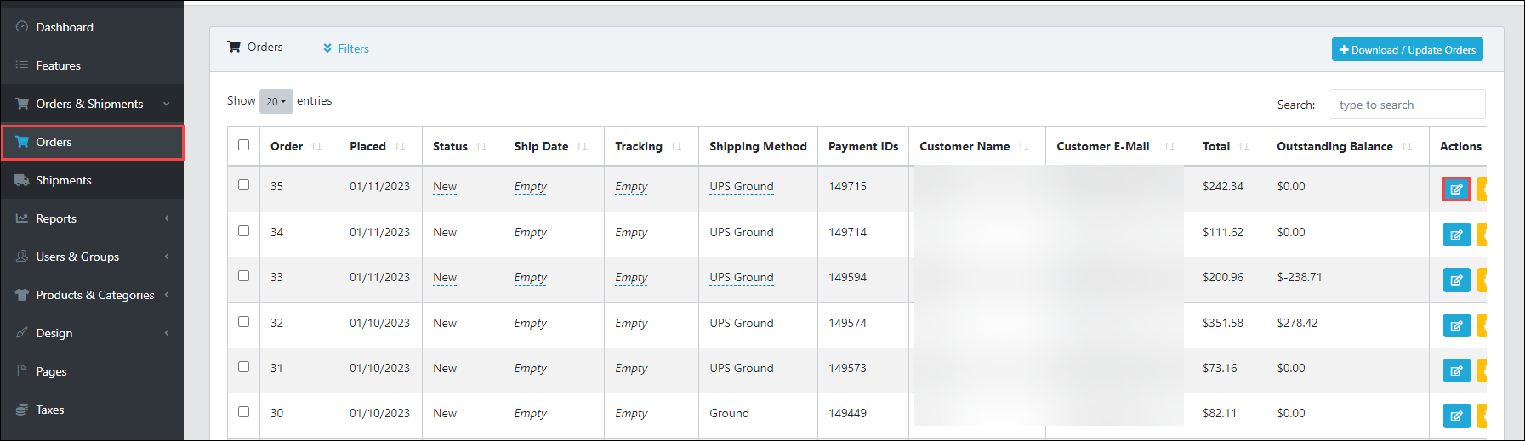
Task: Check the box for order 31
Action: coord(244,367)
